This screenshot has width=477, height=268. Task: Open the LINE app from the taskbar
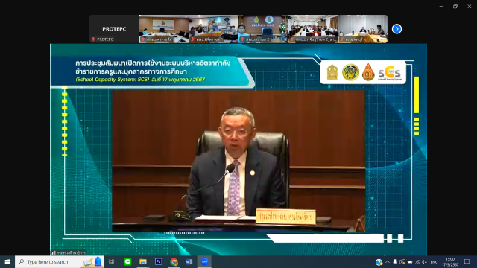pos(127,261)
